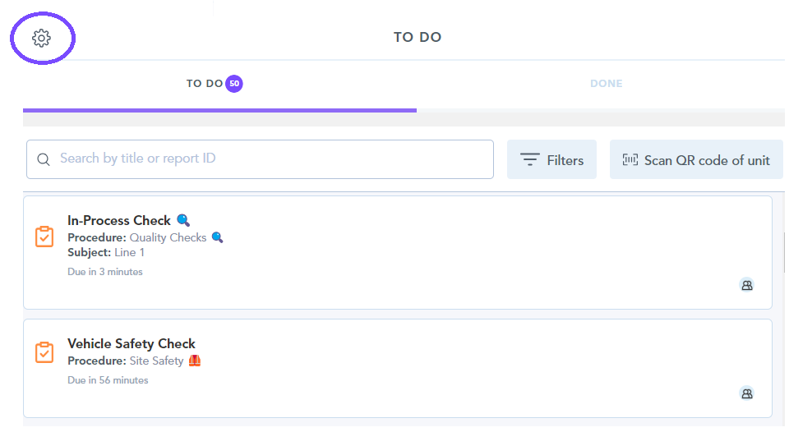Click the barcode scanner icon beside Scan QR
The height and width of the screenshot is (432, 789).
(x=630, y=160)
